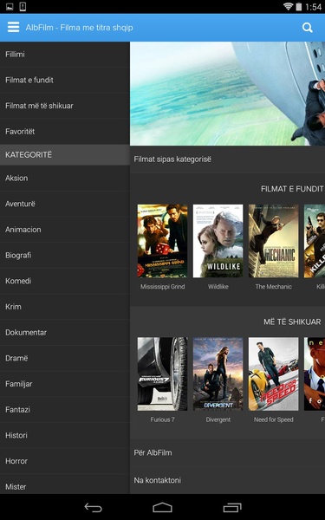Open the Mississippi Grind poster

coord(163,241)
